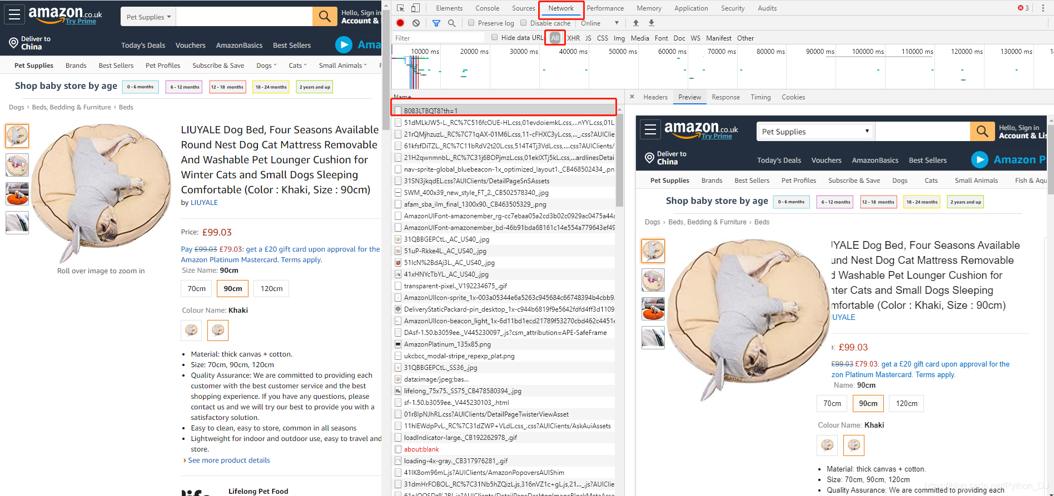Image resolution: width=1054 pixels, height=496 pixels.
Task: Open the Amazon hamburger menu on left page
Action: (x=14, y=14)
